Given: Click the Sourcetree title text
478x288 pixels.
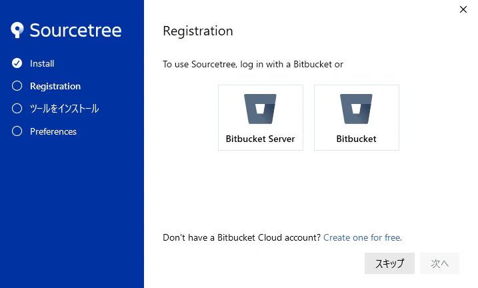Looking at the screenshot, I should [x=75, y=30].
